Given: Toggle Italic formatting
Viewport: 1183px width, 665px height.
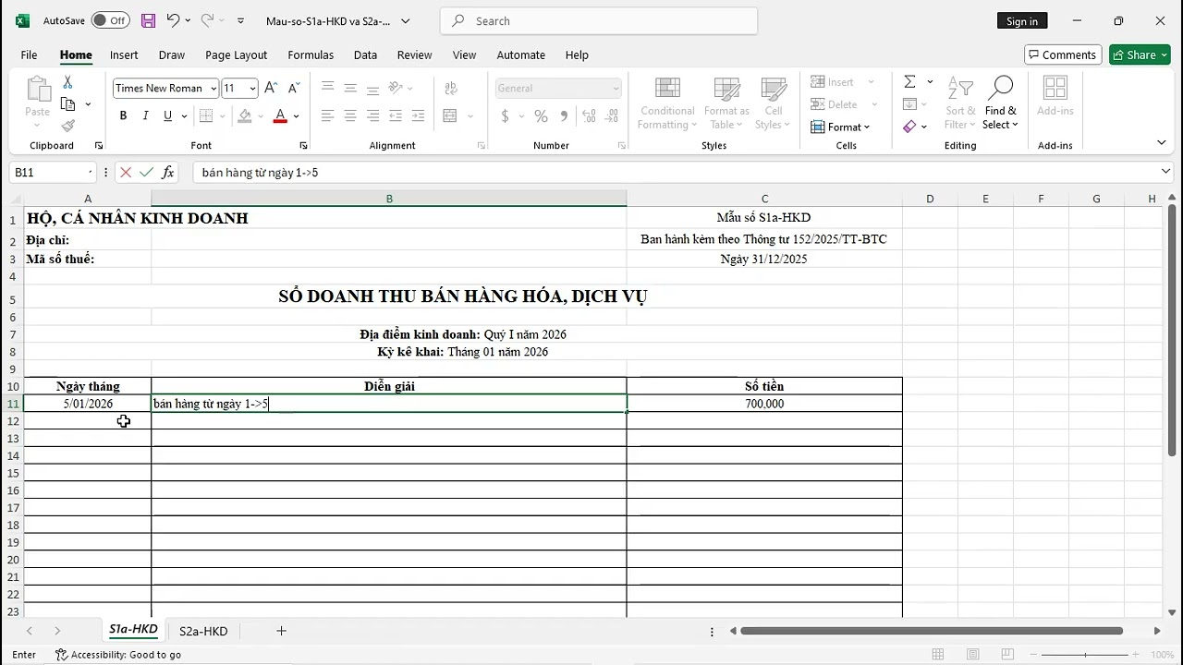Looking at the screenshot, I should coord(145,115).
